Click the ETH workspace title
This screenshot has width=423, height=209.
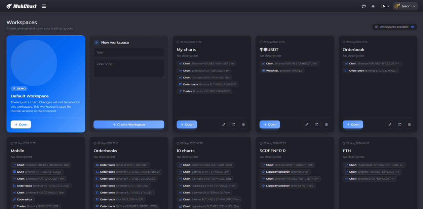pos(347,151)
